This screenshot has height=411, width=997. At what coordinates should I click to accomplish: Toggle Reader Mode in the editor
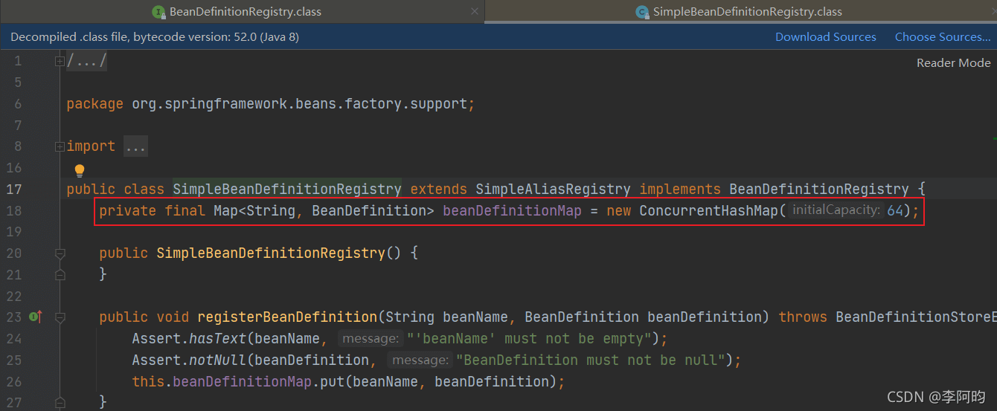point(954,63)
